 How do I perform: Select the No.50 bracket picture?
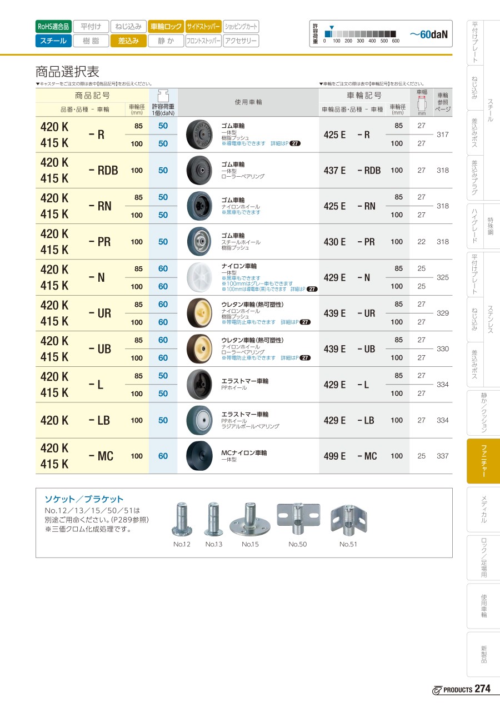[298, 518]
